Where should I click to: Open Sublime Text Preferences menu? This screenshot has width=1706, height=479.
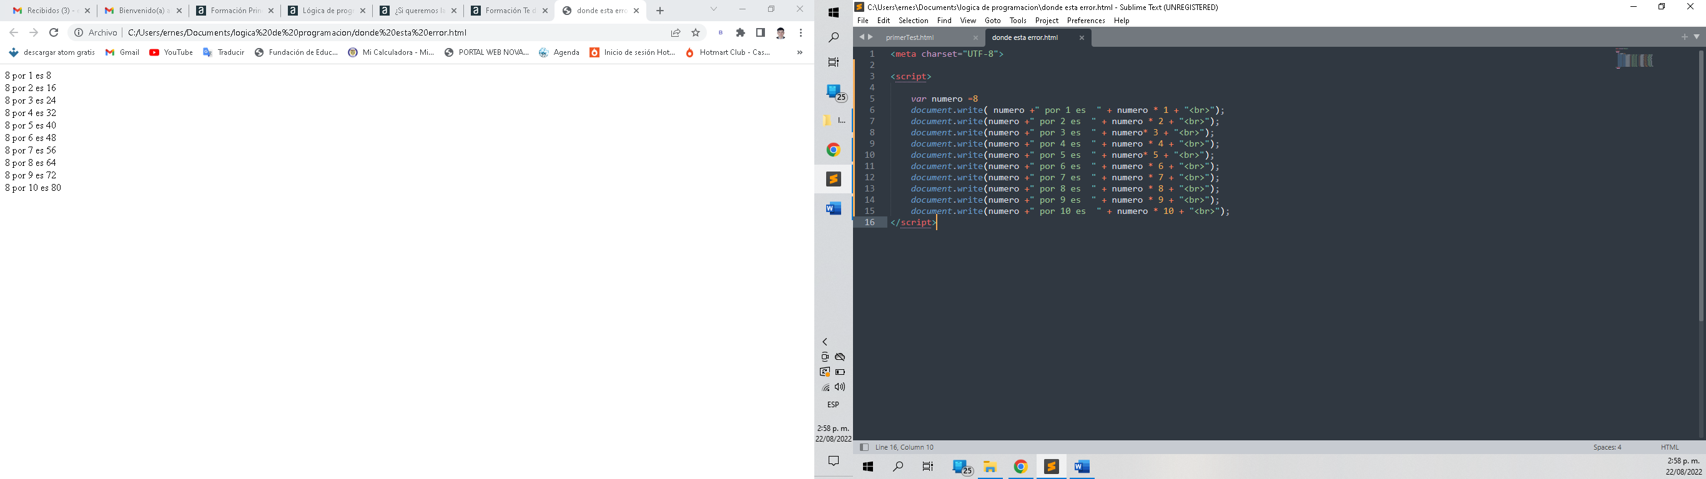[1085, 21]
